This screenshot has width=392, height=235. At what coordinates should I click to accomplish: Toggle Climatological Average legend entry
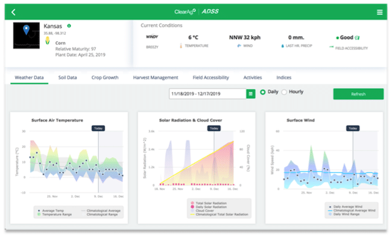pos(101,210)
